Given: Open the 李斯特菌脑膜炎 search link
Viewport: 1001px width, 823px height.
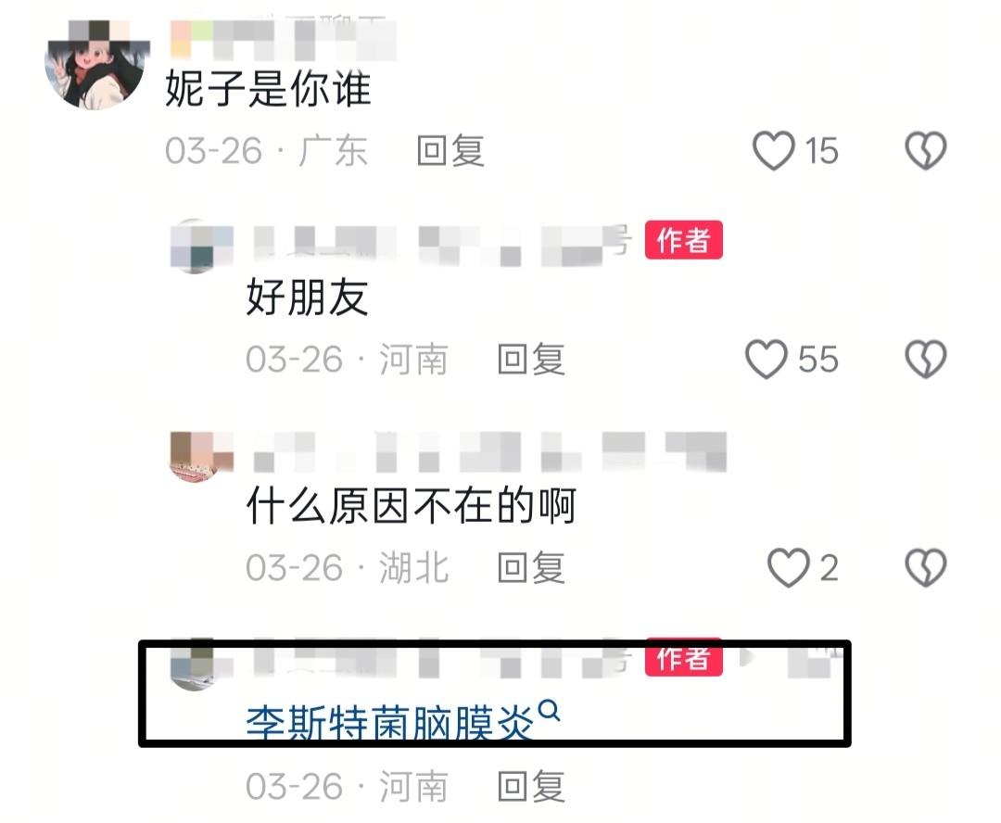Looking at the screenshot, I should (389, 724).
